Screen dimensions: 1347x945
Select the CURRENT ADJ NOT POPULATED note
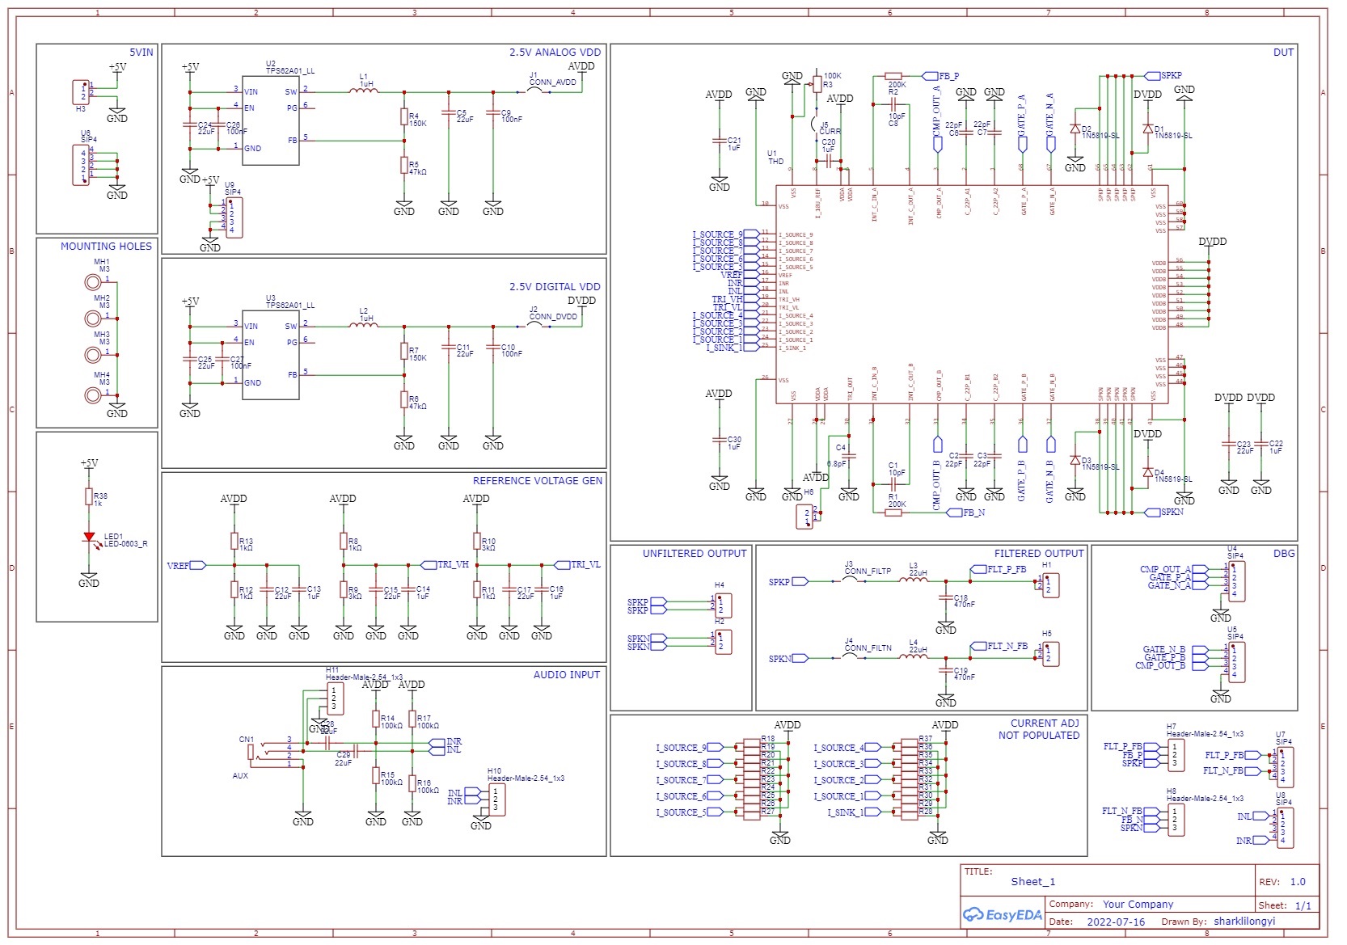[x=1038, y=729]
